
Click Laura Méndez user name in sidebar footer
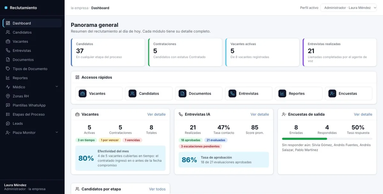click(15, 185)
